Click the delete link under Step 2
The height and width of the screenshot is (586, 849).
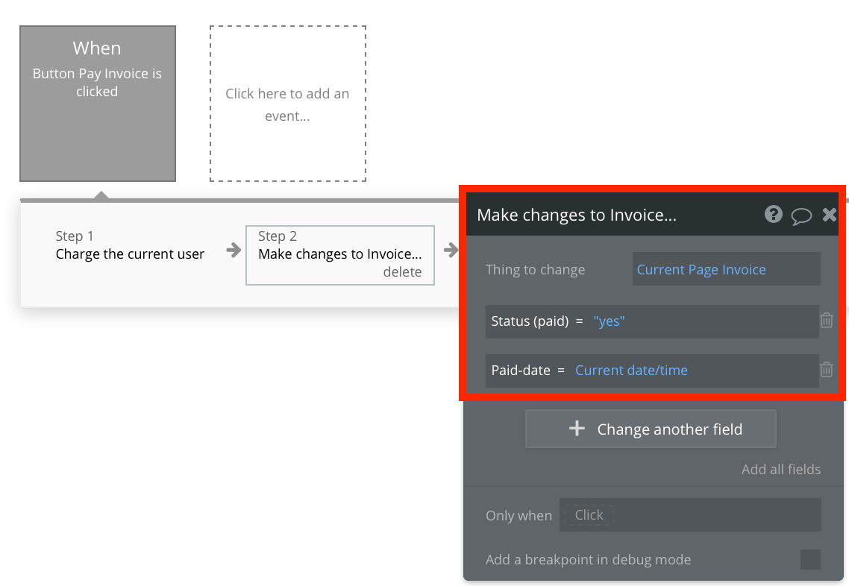click(402, 272)
